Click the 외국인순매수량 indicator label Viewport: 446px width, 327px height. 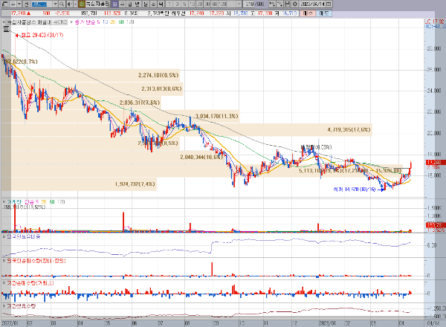click(36, 261)
